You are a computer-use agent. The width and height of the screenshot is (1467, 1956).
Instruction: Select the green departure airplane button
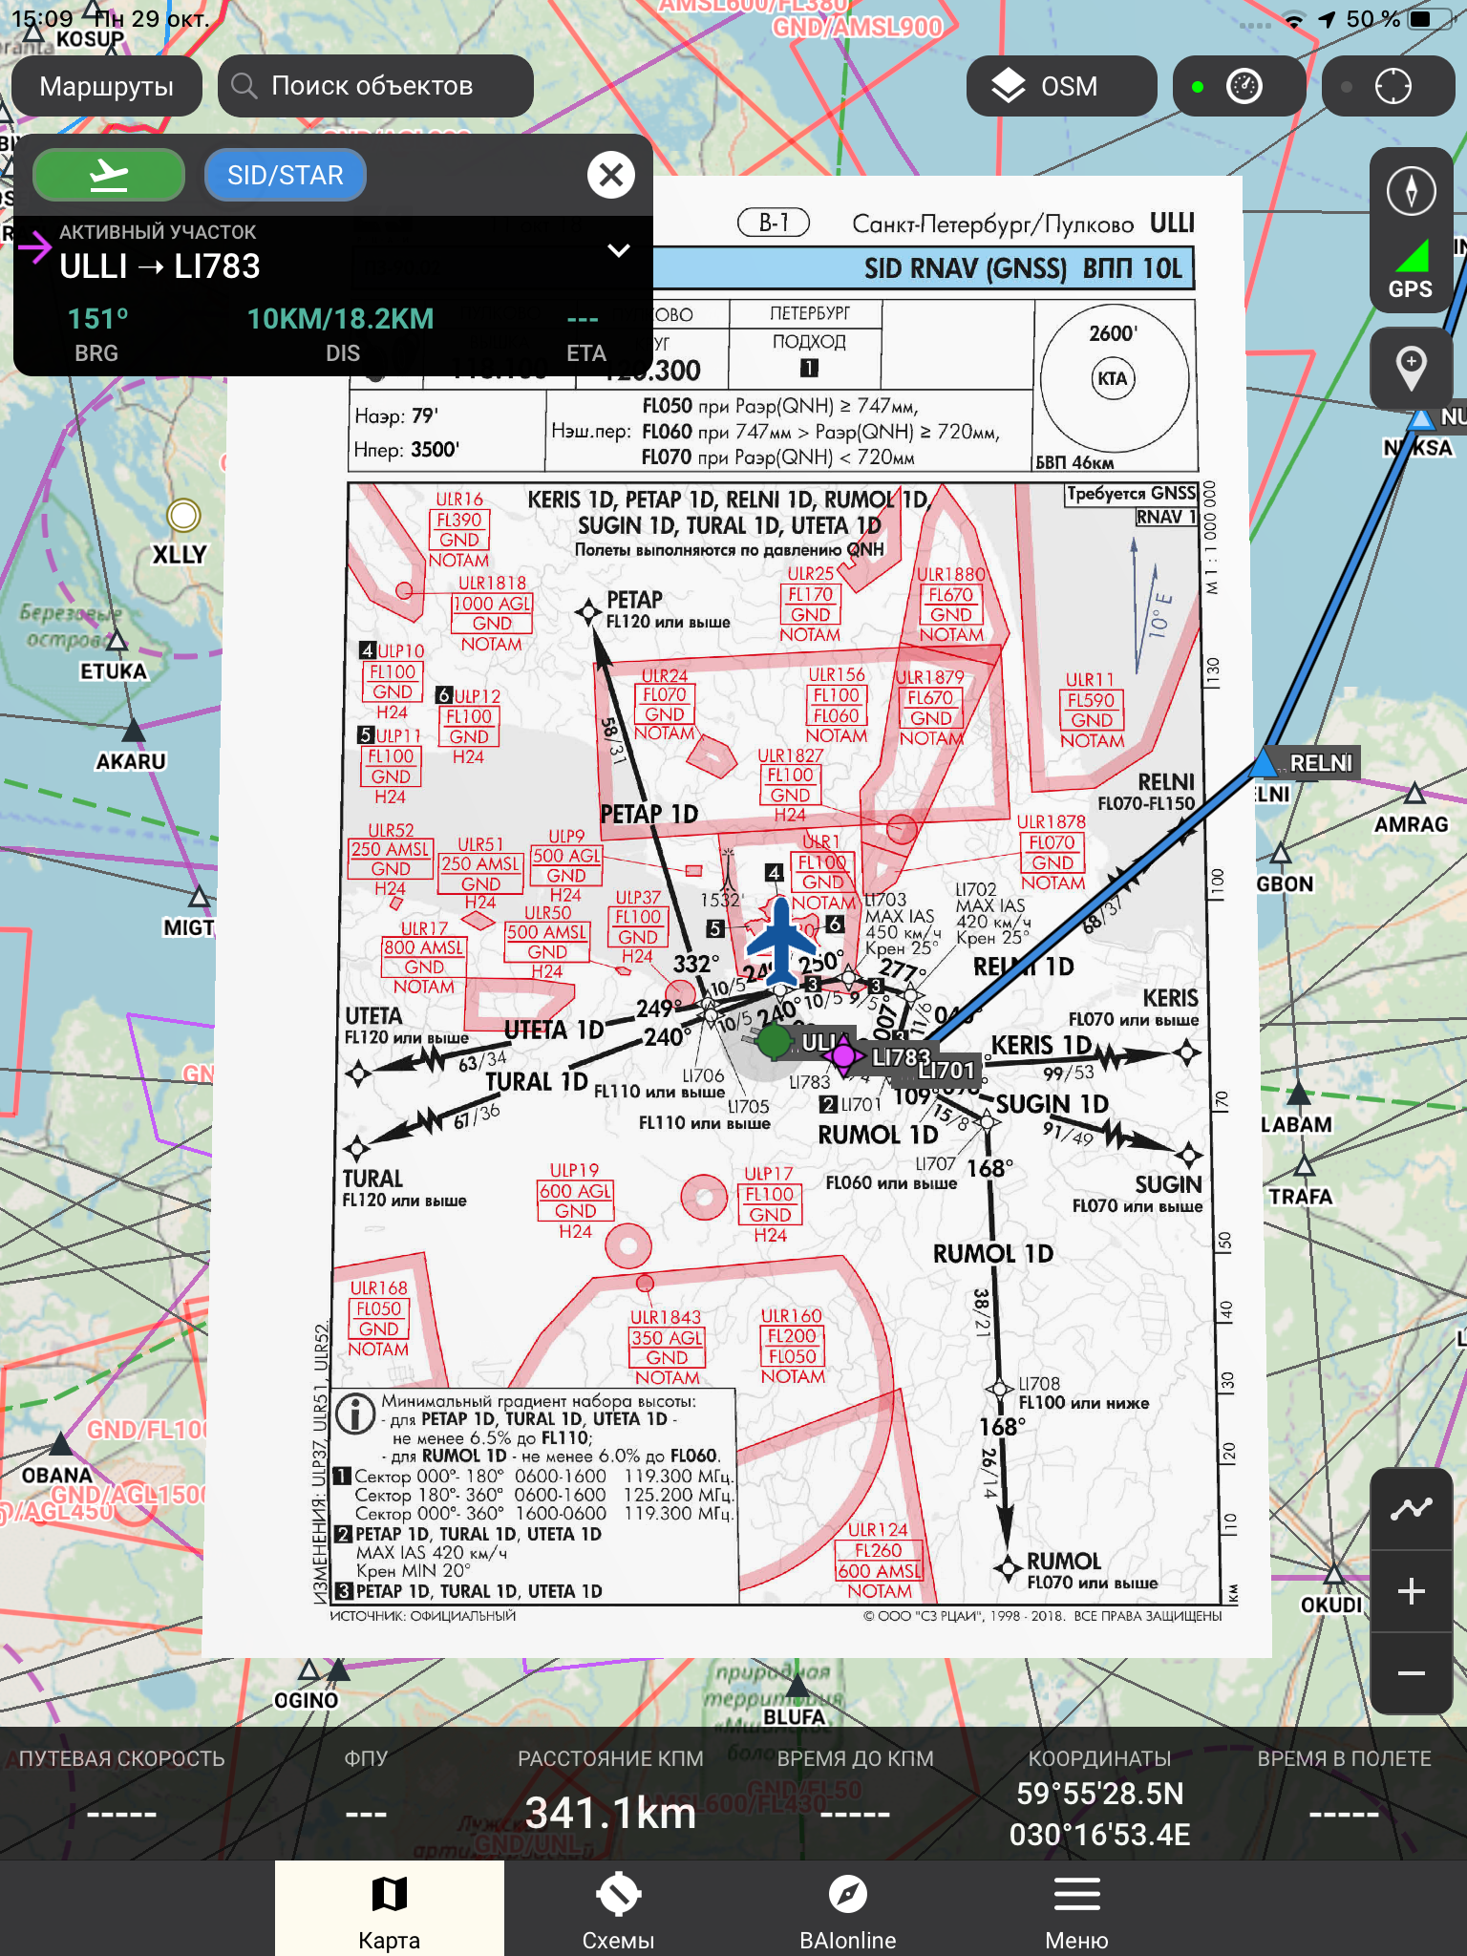[x=109, y=175]
